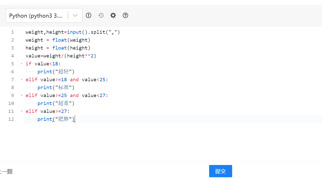Place cursor in print("超轻") line
Screen dimensions: 322x178
56,72
